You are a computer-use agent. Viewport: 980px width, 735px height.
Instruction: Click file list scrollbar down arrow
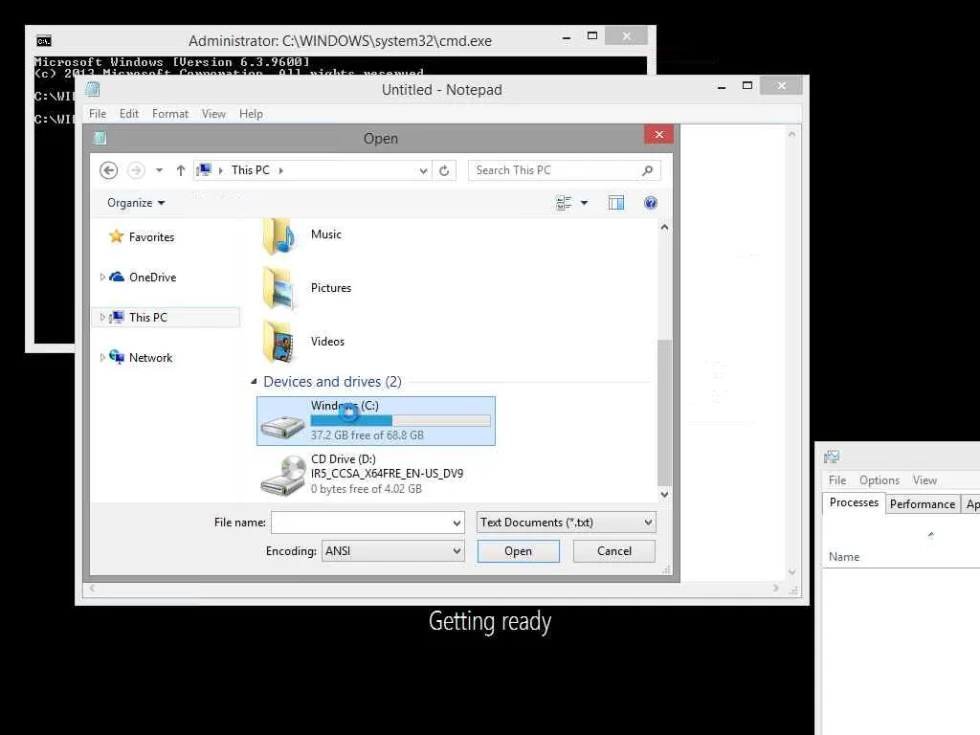pyautogui.click(x=664, y=494)
